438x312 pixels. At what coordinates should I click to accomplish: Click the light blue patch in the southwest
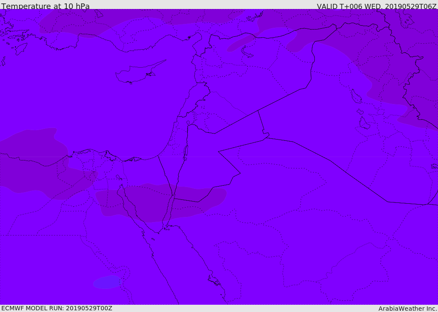[x=107, y=282]
